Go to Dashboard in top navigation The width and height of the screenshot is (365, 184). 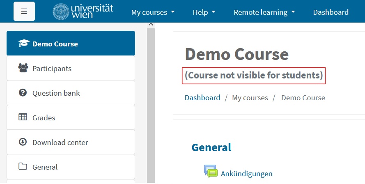click(x=331, y=12)
